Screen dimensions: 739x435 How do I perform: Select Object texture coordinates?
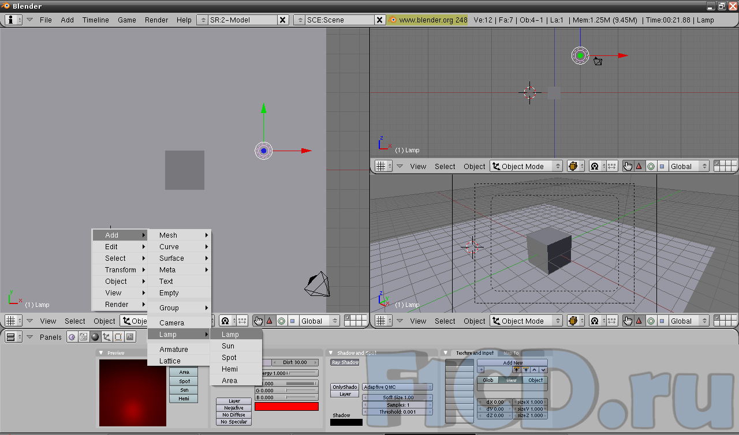(535, 380)
